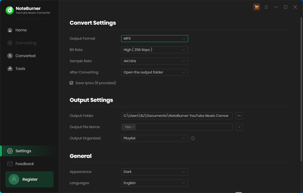The image size is (303, 193).
Task: Click the Register button
Action: coord(29,179)
